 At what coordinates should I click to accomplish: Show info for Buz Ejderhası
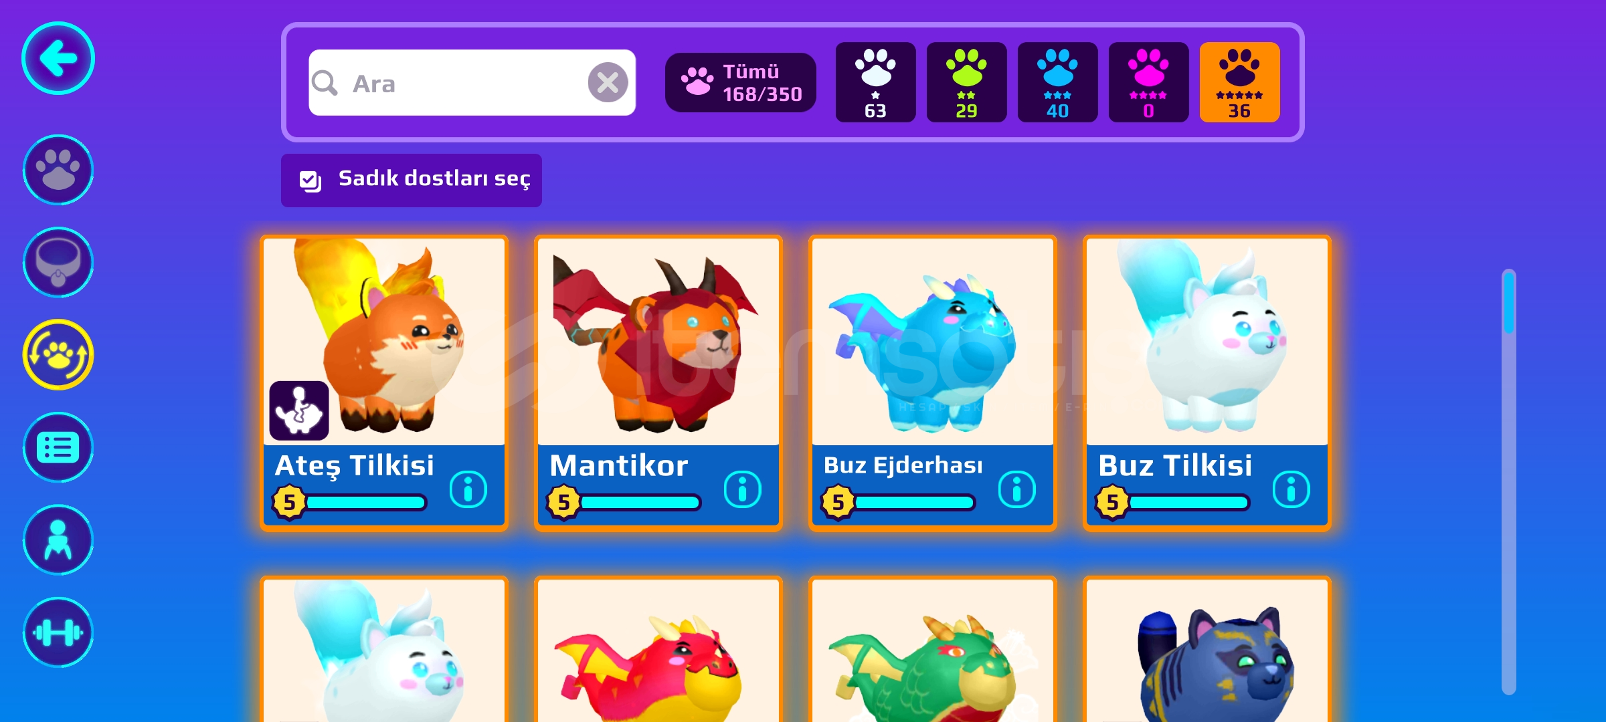pos(1017,489)
